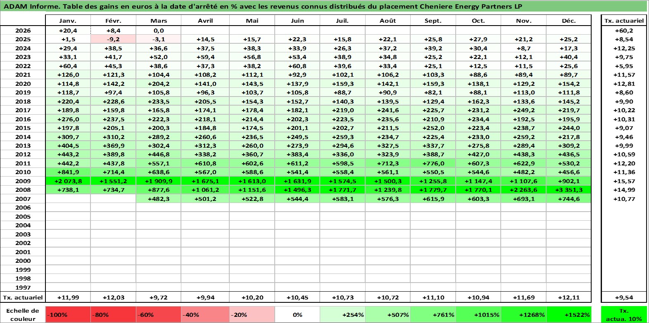649x323 pixels.
Task: Click the +761% legend swatch
Action: point(433,314)
